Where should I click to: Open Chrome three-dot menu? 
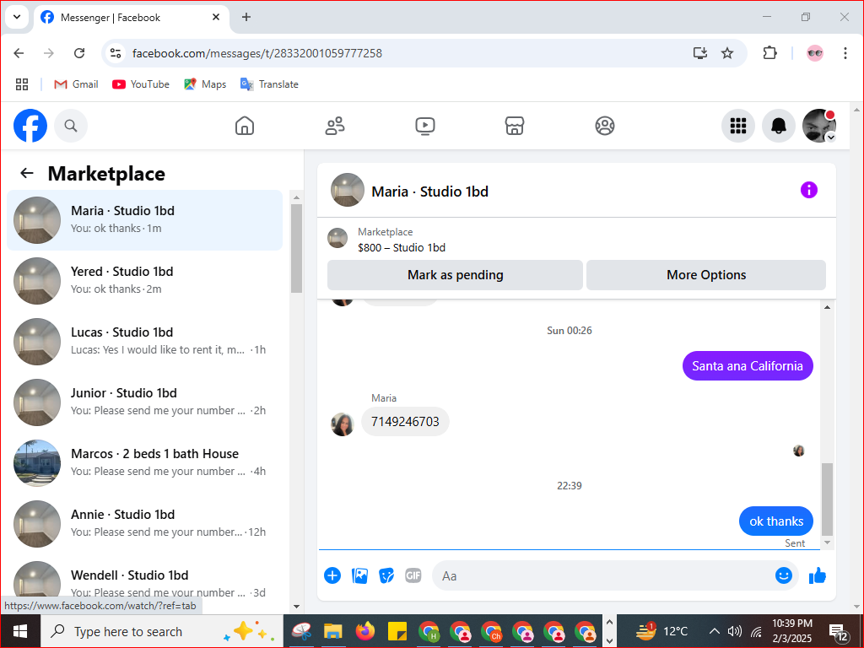click(x=845, y=53)
